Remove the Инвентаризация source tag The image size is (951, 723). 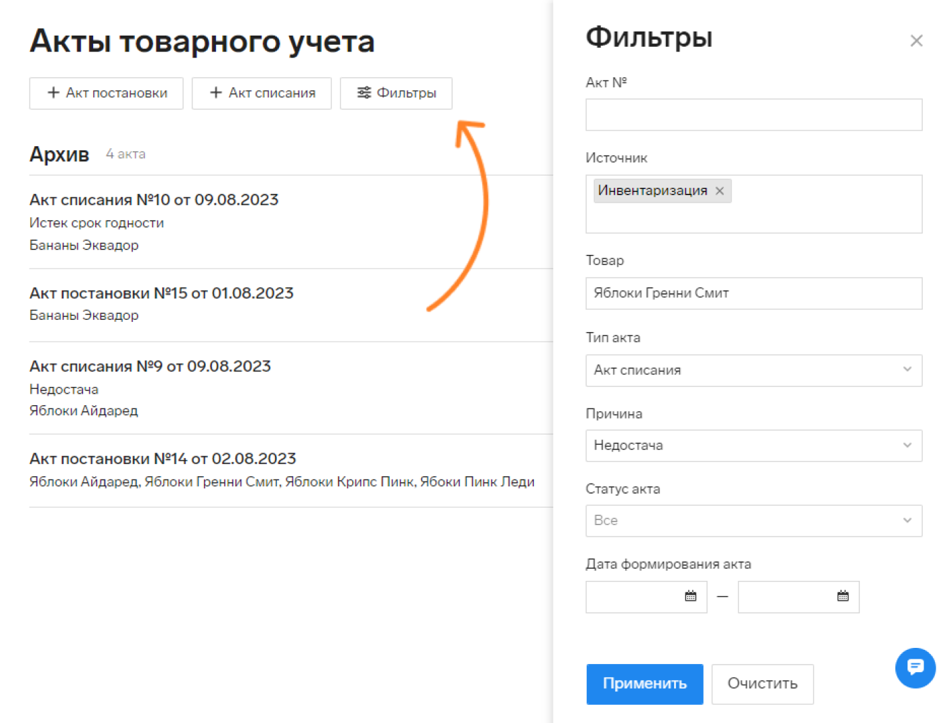(x=720, y=191)
